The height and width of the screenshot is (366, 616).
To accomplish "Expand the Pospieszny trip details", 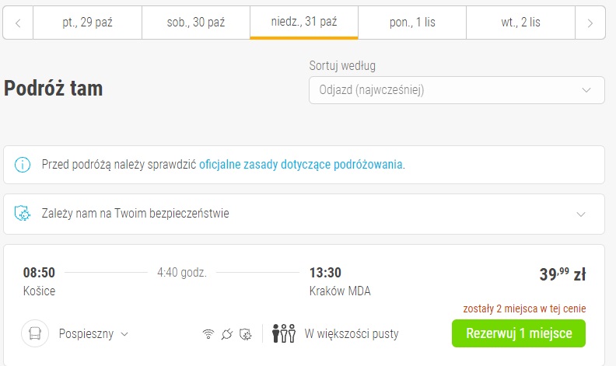I will point(93,334).
